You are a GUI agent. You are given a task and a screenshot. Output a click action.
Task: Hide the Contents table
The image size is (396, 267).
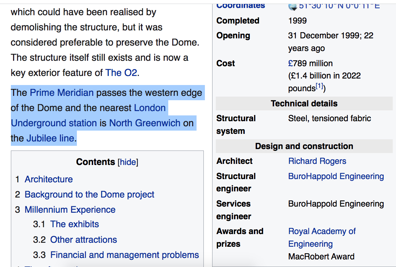(128, 162)
